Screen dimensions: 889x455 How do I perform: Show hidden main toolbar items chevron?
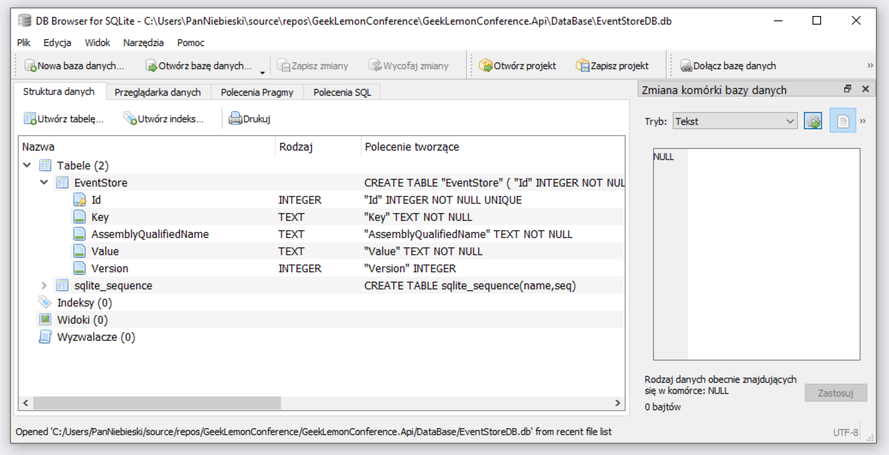tap(870, 66)
